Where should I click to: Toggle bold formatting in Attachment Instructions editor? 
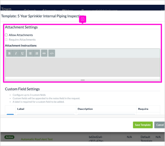coord(10,53)
